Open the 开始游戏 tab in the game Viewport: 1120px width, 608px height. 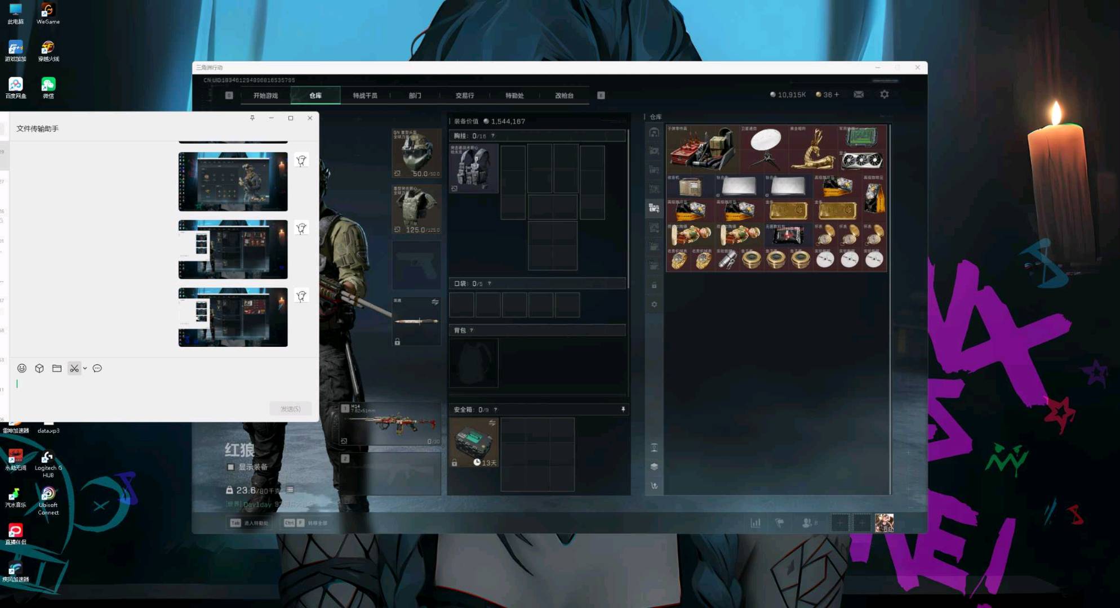[265, 95]
